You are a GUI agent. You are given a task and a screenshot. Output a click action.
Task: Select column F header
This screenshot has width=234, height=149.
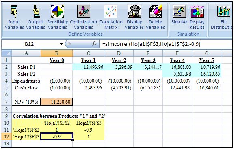177,53
